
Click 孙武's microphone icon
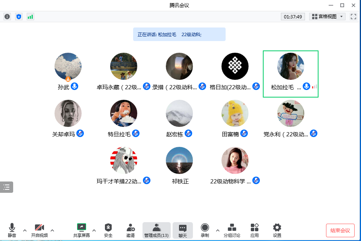click(x=74, y=87)
